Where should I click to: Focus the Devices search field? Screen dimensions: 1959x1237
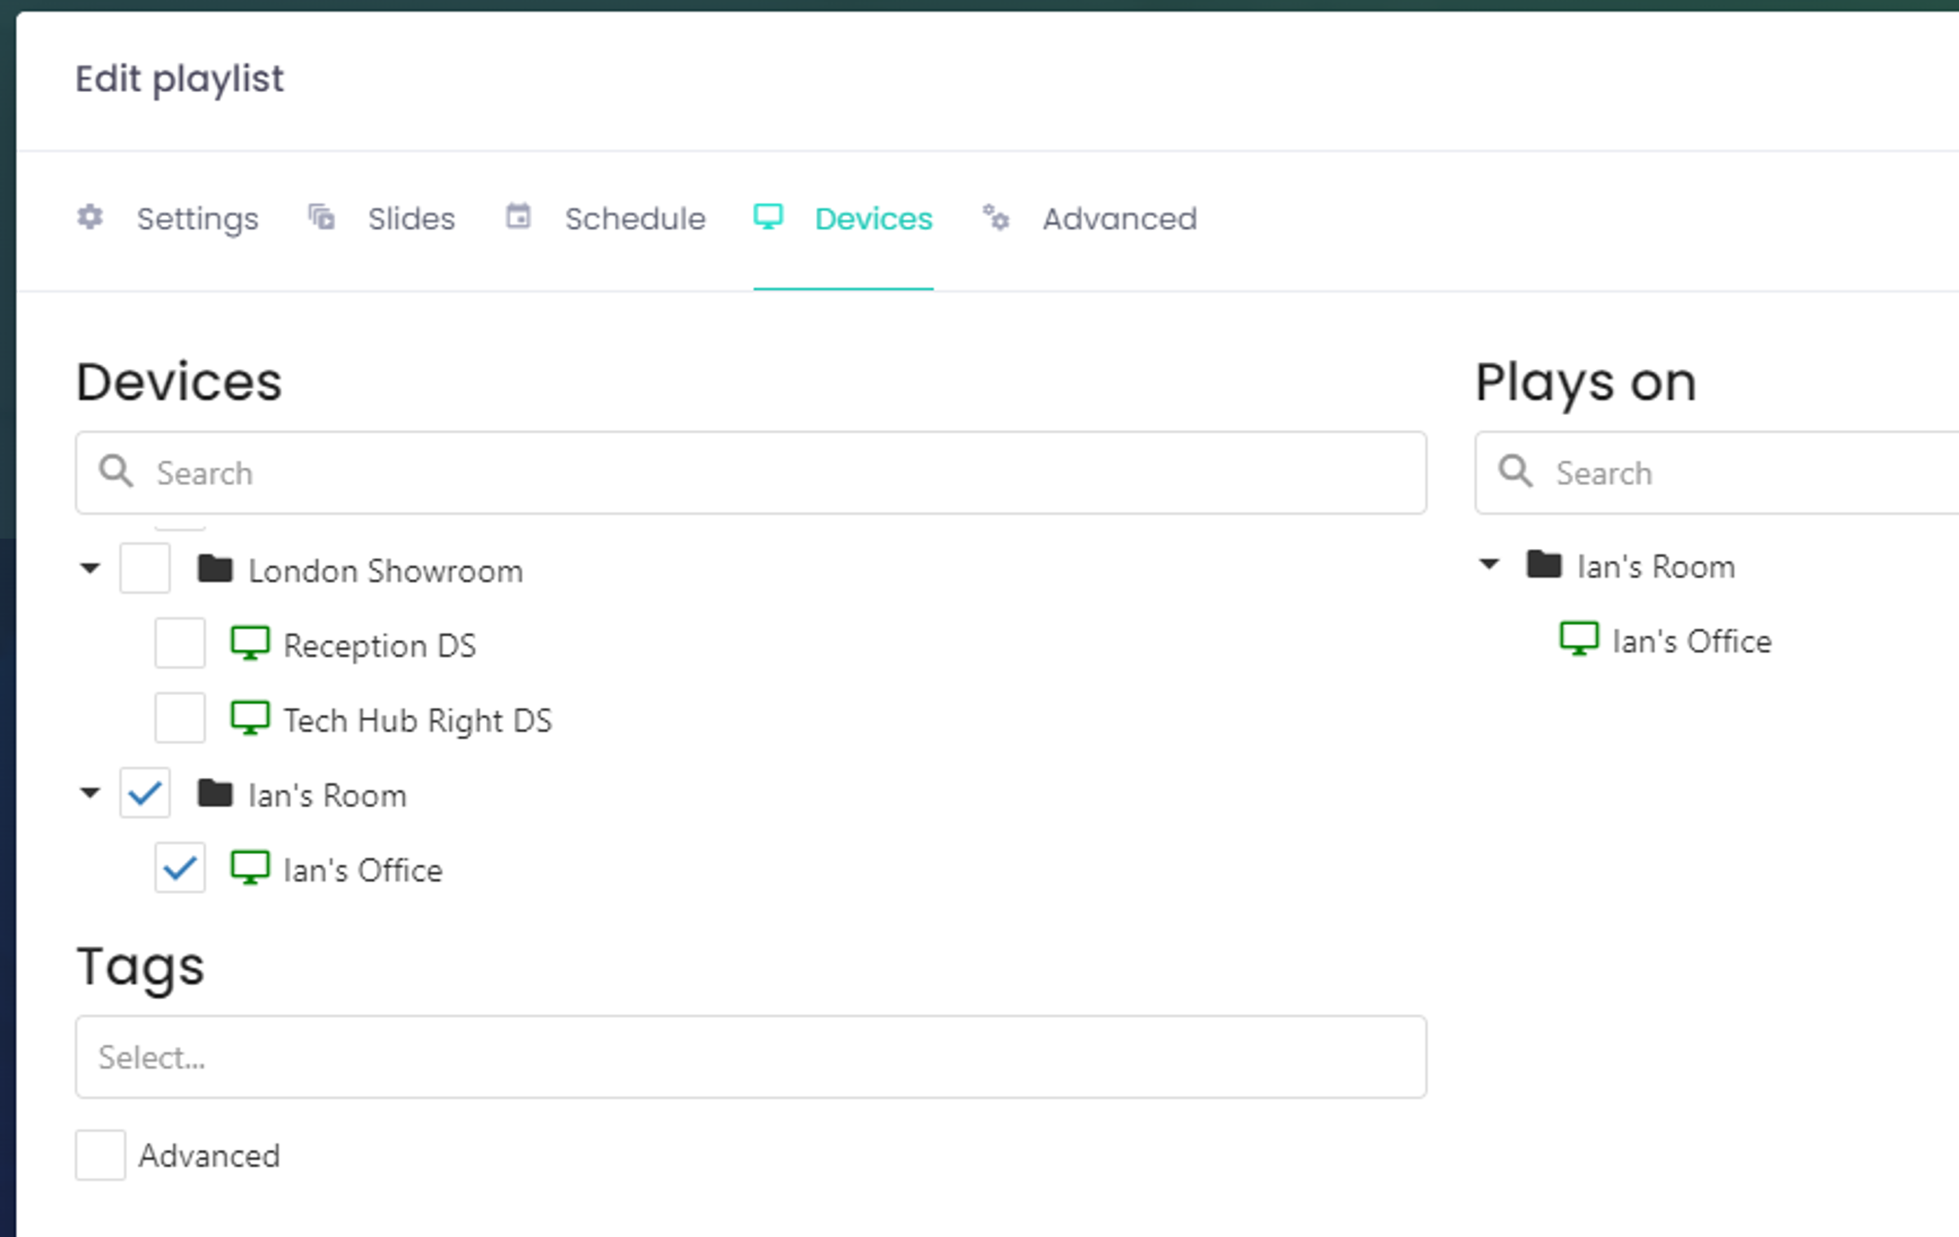(x=751, y=473)
